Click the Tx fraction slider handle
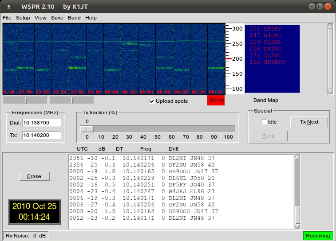The width and height of the screenshot is (336, 241). coord(87,129)
